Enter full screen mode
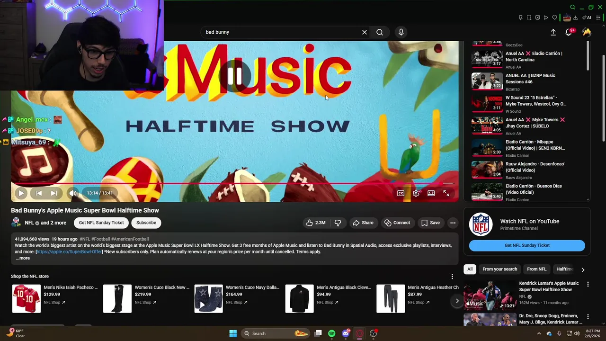 446,193
